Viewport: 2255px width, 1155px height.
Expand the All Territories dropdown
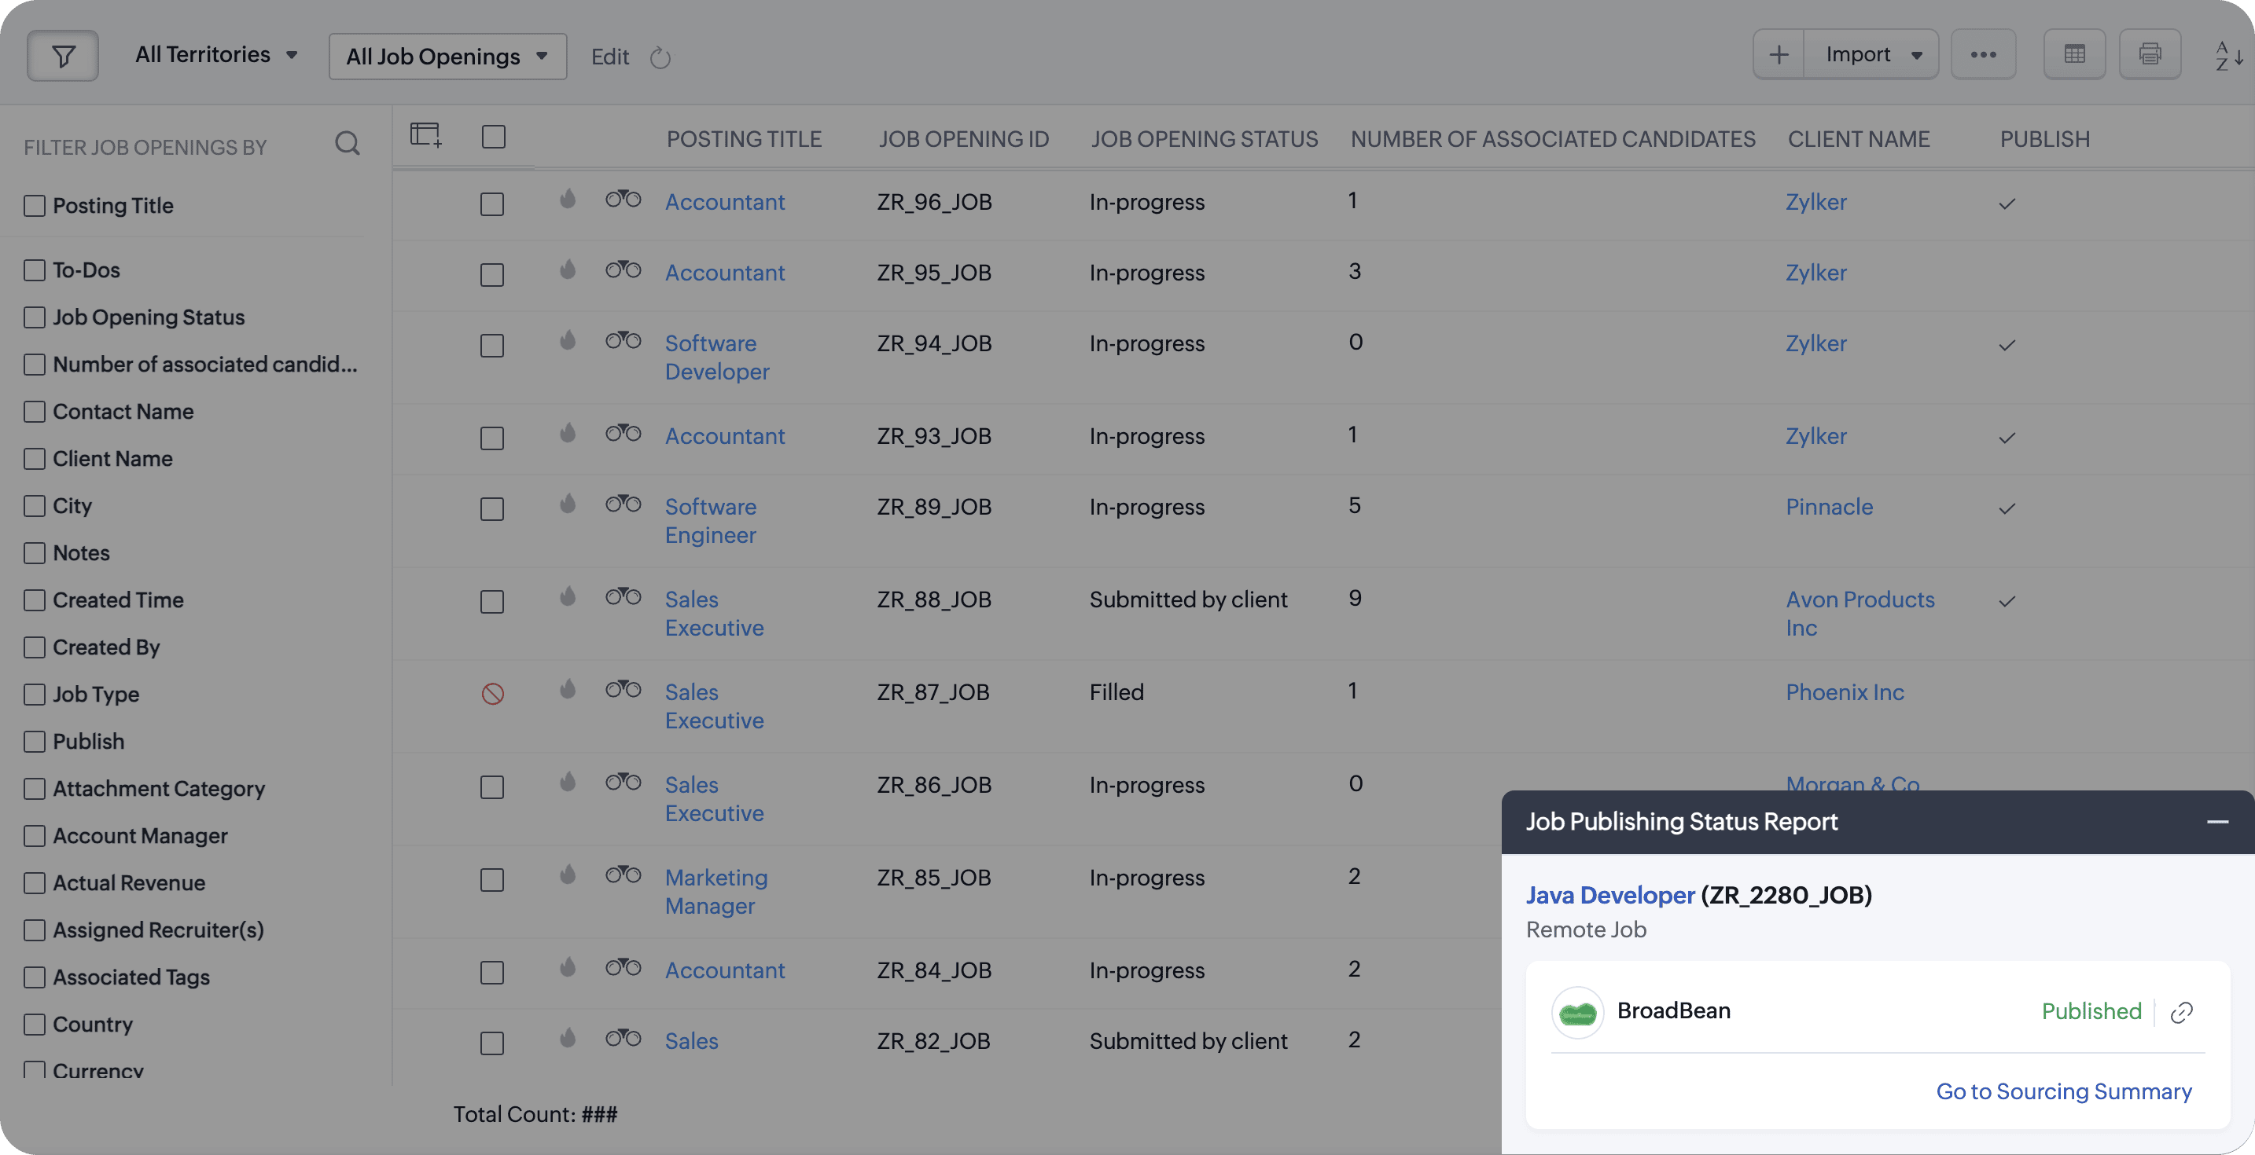[216, 54]
